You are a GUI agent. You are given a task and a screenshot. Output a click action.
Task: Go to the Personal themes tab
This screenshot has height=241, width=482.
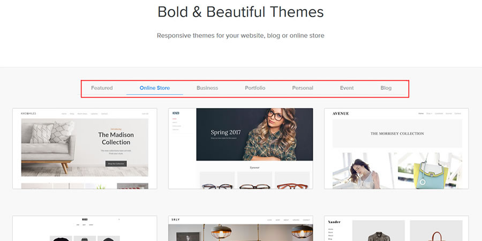tap(303, 88)
